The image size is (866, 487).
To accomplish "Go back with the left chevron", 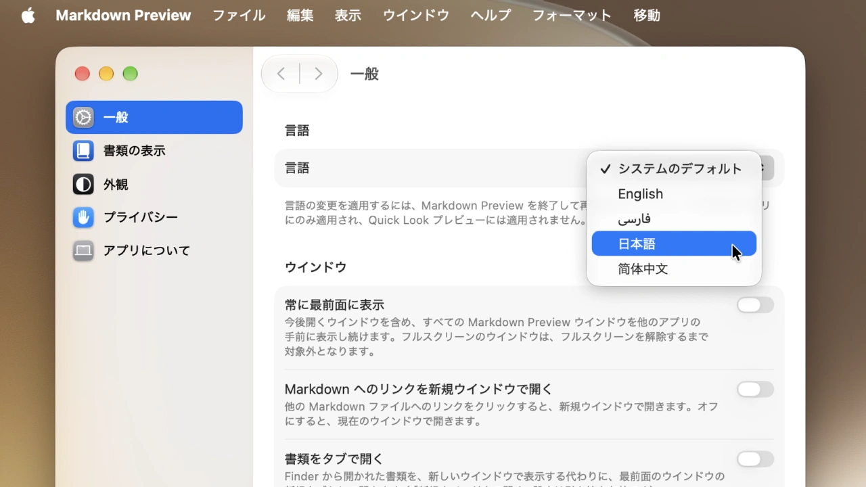I will pos(281,74).
